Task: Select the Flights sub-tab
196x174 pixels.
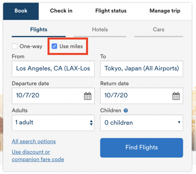Action: point(39,30)
